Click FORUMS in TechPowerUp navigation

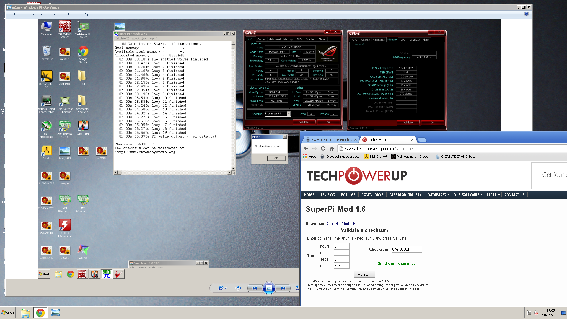click(x=348, y=195)
